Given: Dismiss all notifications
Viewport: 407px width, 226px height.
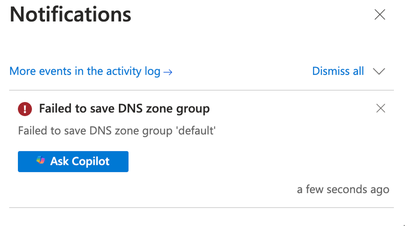Looking at the screenshot, I should point(338,71).
